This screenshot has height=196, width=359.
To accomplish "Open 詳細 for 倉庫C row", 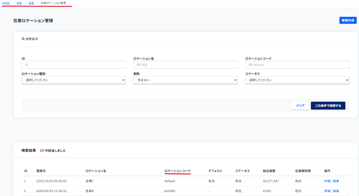I will (327, 181).
